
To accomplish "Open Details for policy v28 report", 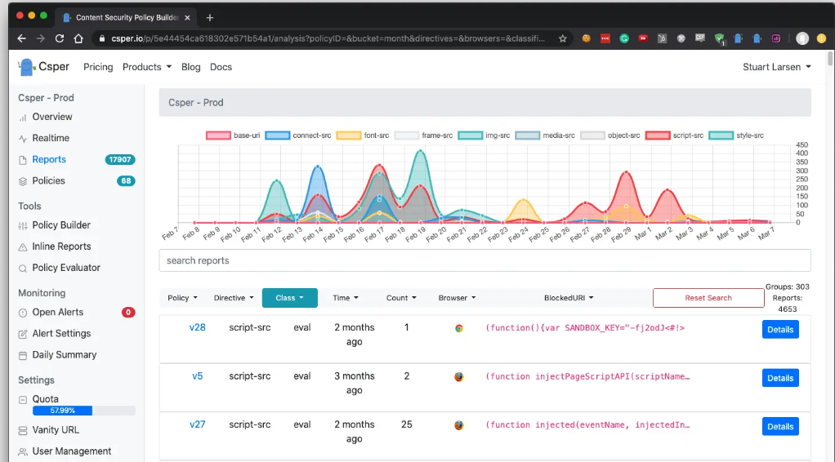I will point(779,330).
